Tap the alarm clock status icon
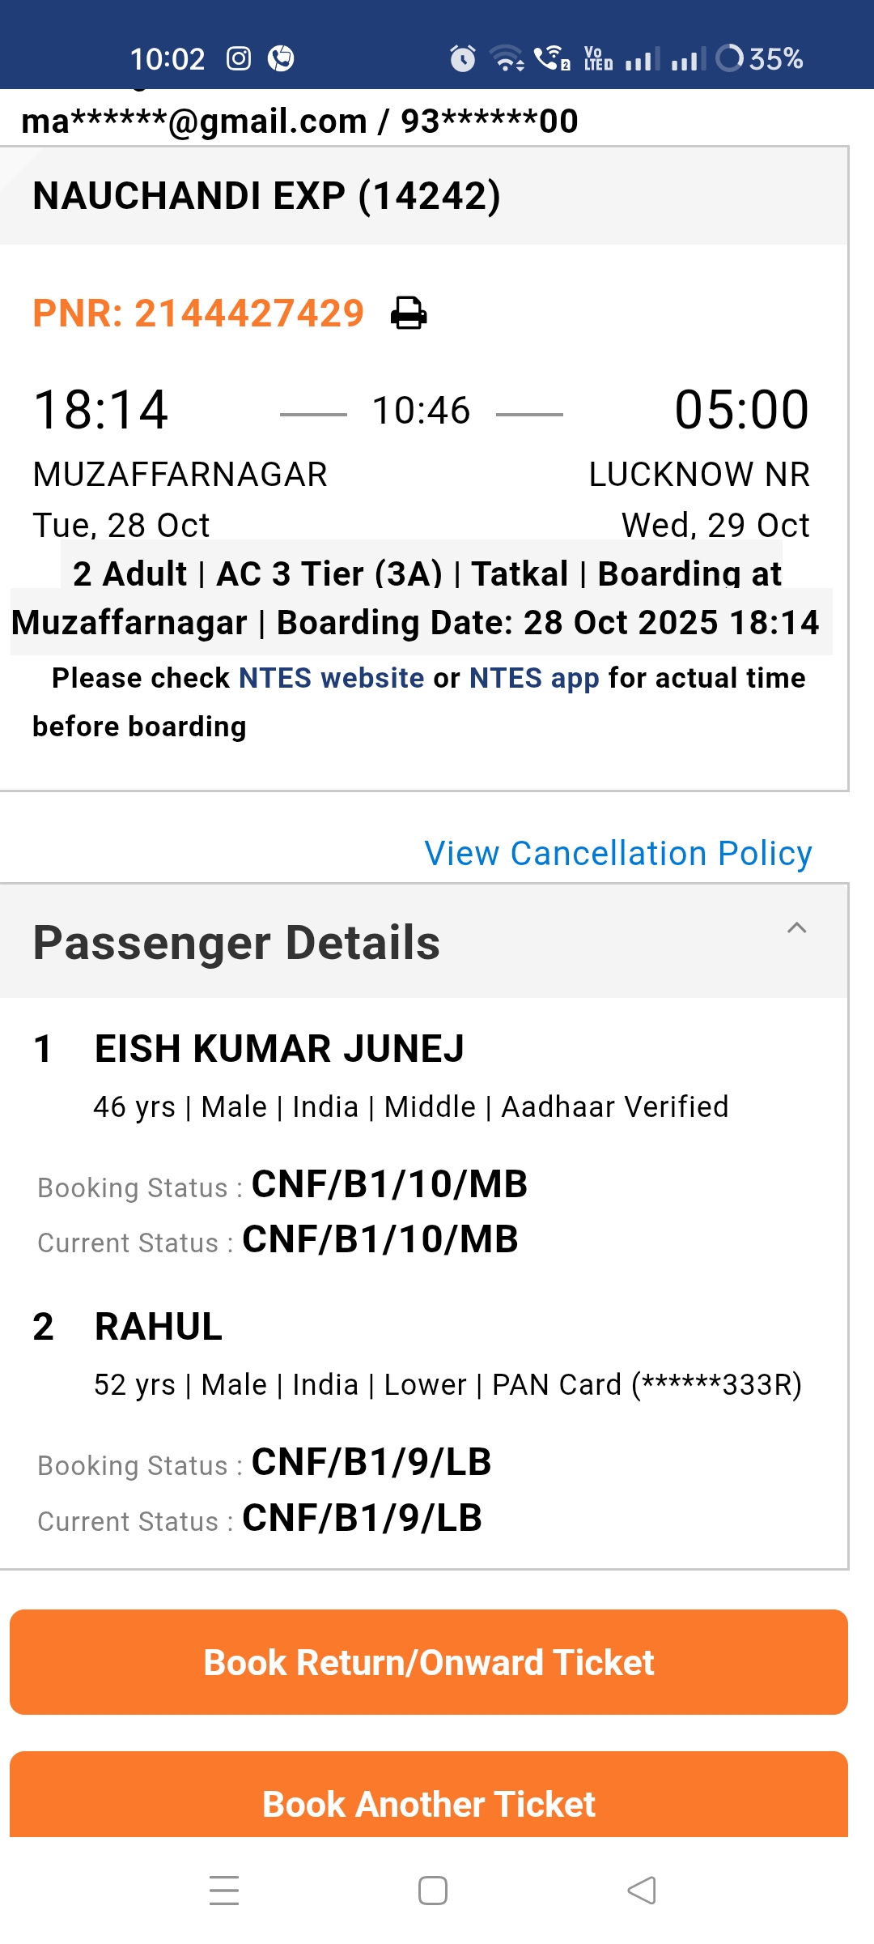 [463, 58]
